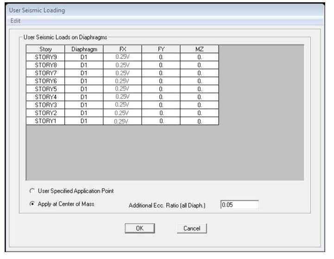Click the FX cell for STORY3
The height and width of the screenshot is (259, 334).
[x=122, y=105]
